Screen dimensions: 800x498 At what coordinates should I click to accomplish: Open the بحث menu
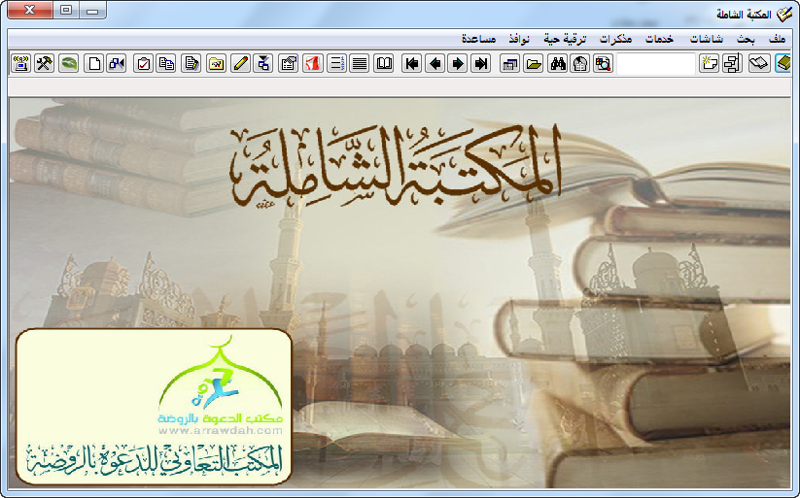click(746, 39)
